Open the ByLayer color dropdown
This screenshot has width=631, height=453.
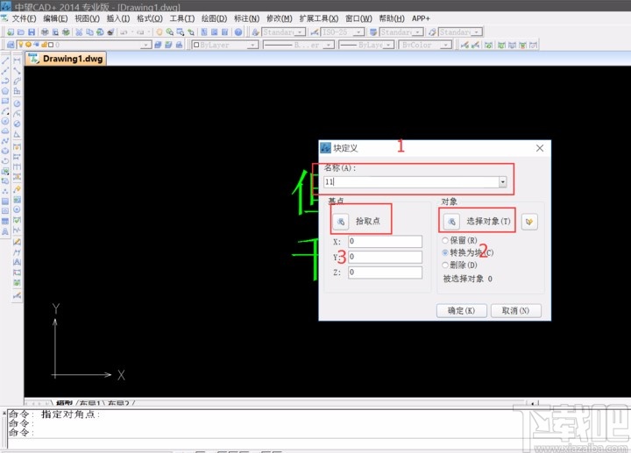tap(252, 45)
